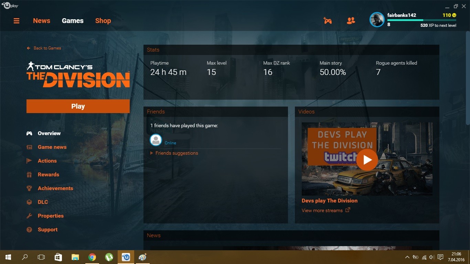Viewport: 470px width, 264px height.
Task: Click the volume speaker tray icon
Action: click(432, 257)
